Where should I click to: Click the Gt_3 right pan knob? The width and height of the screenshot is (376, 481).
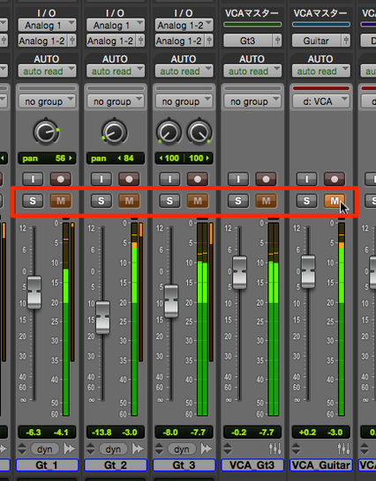(x=199, y=132)
